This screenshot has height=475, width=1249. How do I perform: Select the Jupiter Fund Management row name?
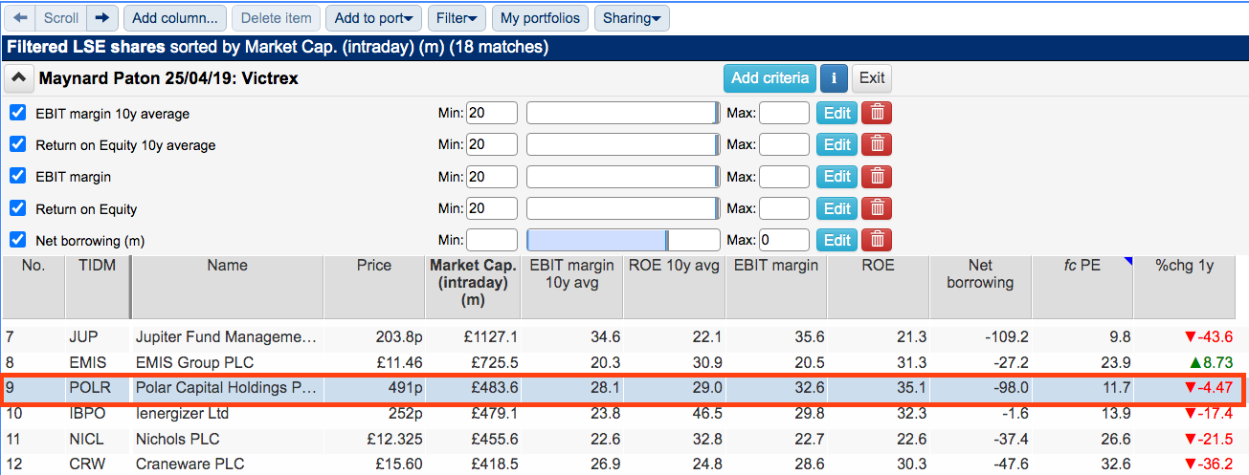[225, 336]
